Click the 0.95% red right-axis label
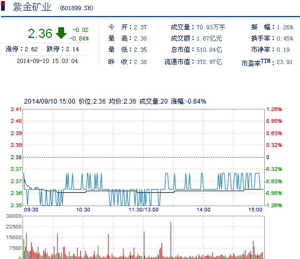Viewport: 300px width, 259px height. 274,121
